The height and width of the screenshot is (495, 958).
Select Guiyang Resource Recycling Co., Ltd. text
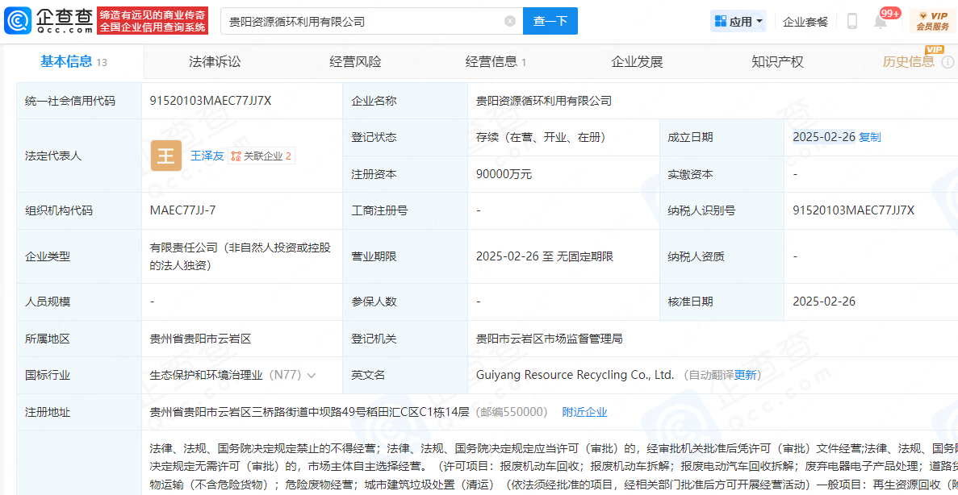coord(575,375)
